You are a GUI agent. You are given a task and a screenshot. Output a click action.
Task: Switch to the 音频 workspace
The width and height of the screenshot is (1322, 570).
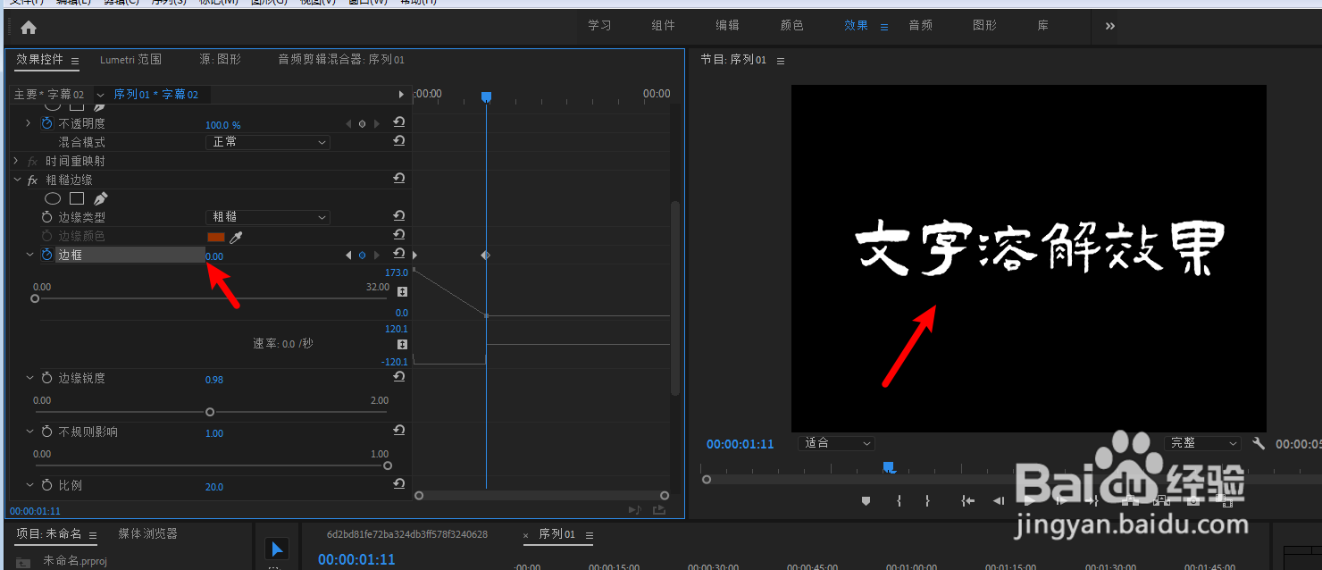click(921, 26)
